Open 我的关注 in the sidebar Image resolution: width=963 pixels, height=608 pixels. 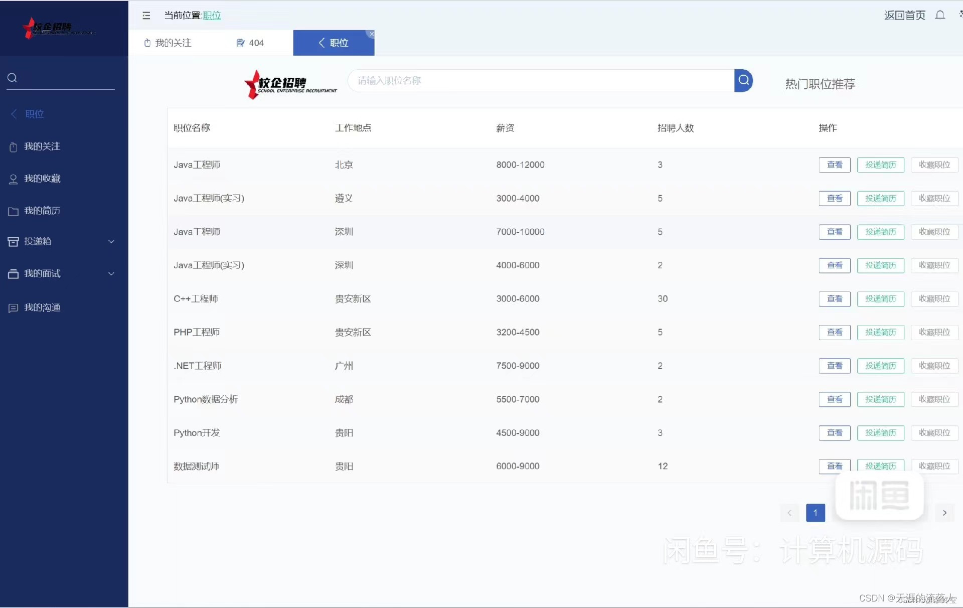tap(42, 146)
